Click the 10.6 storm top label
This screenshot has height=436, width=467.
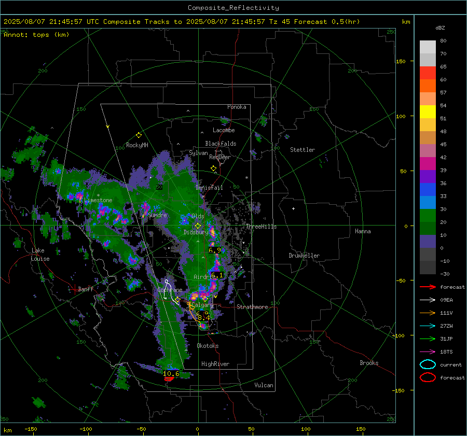[x=171, y=373]
